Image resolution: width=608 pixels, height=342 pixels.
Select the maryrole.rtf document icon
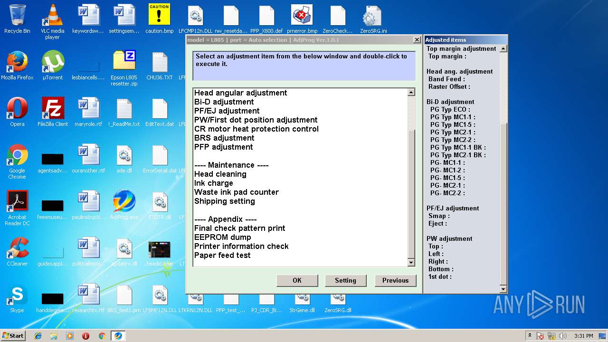tap(88, 112)
